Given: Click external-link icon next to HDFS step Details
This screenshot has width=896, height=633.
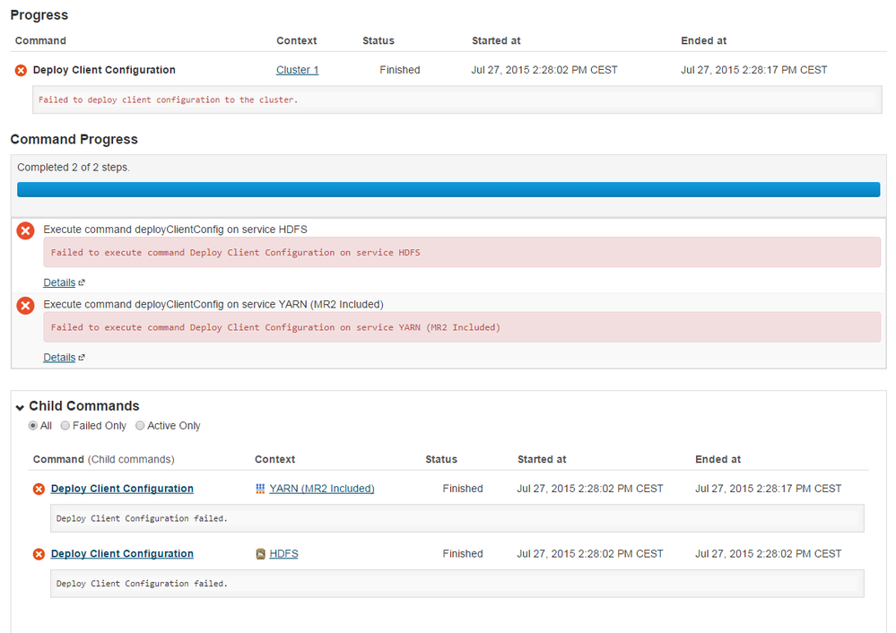Looking at the screenshot, I should pyautogui.click(x=82, y=282).
